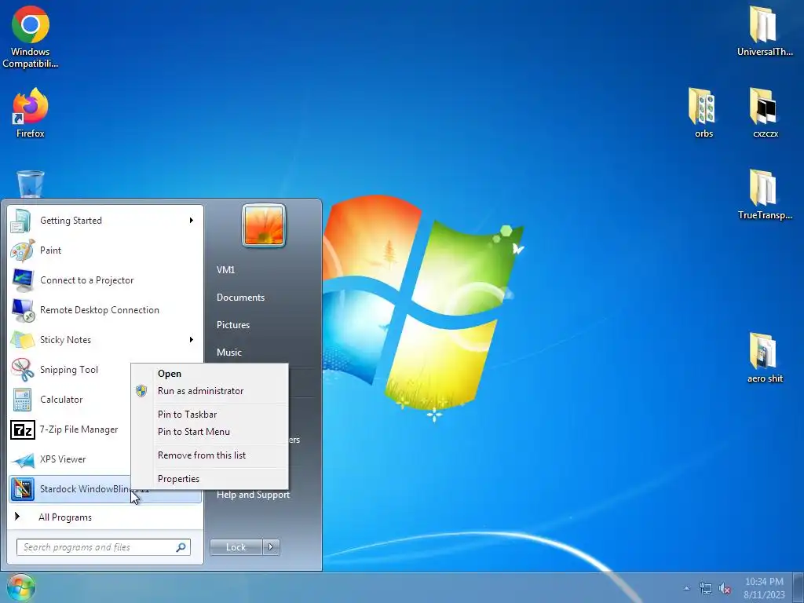The width and height of the screenshot is (804, 603).
Task: Open Pictures from the Start menu
Action: click(232, 325)
